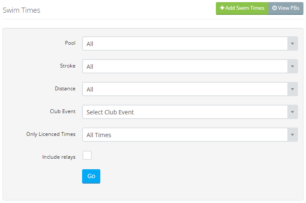Expand the Pool dropdown arrow
Screen dimensions: 306x203
(x=292, y=43)
